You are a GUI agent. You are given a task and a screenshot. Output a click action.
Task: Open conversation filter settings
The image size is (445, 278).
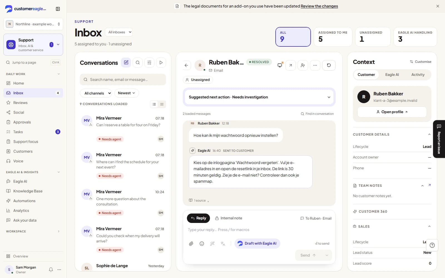pyautogui.click(x=149, y=63)
